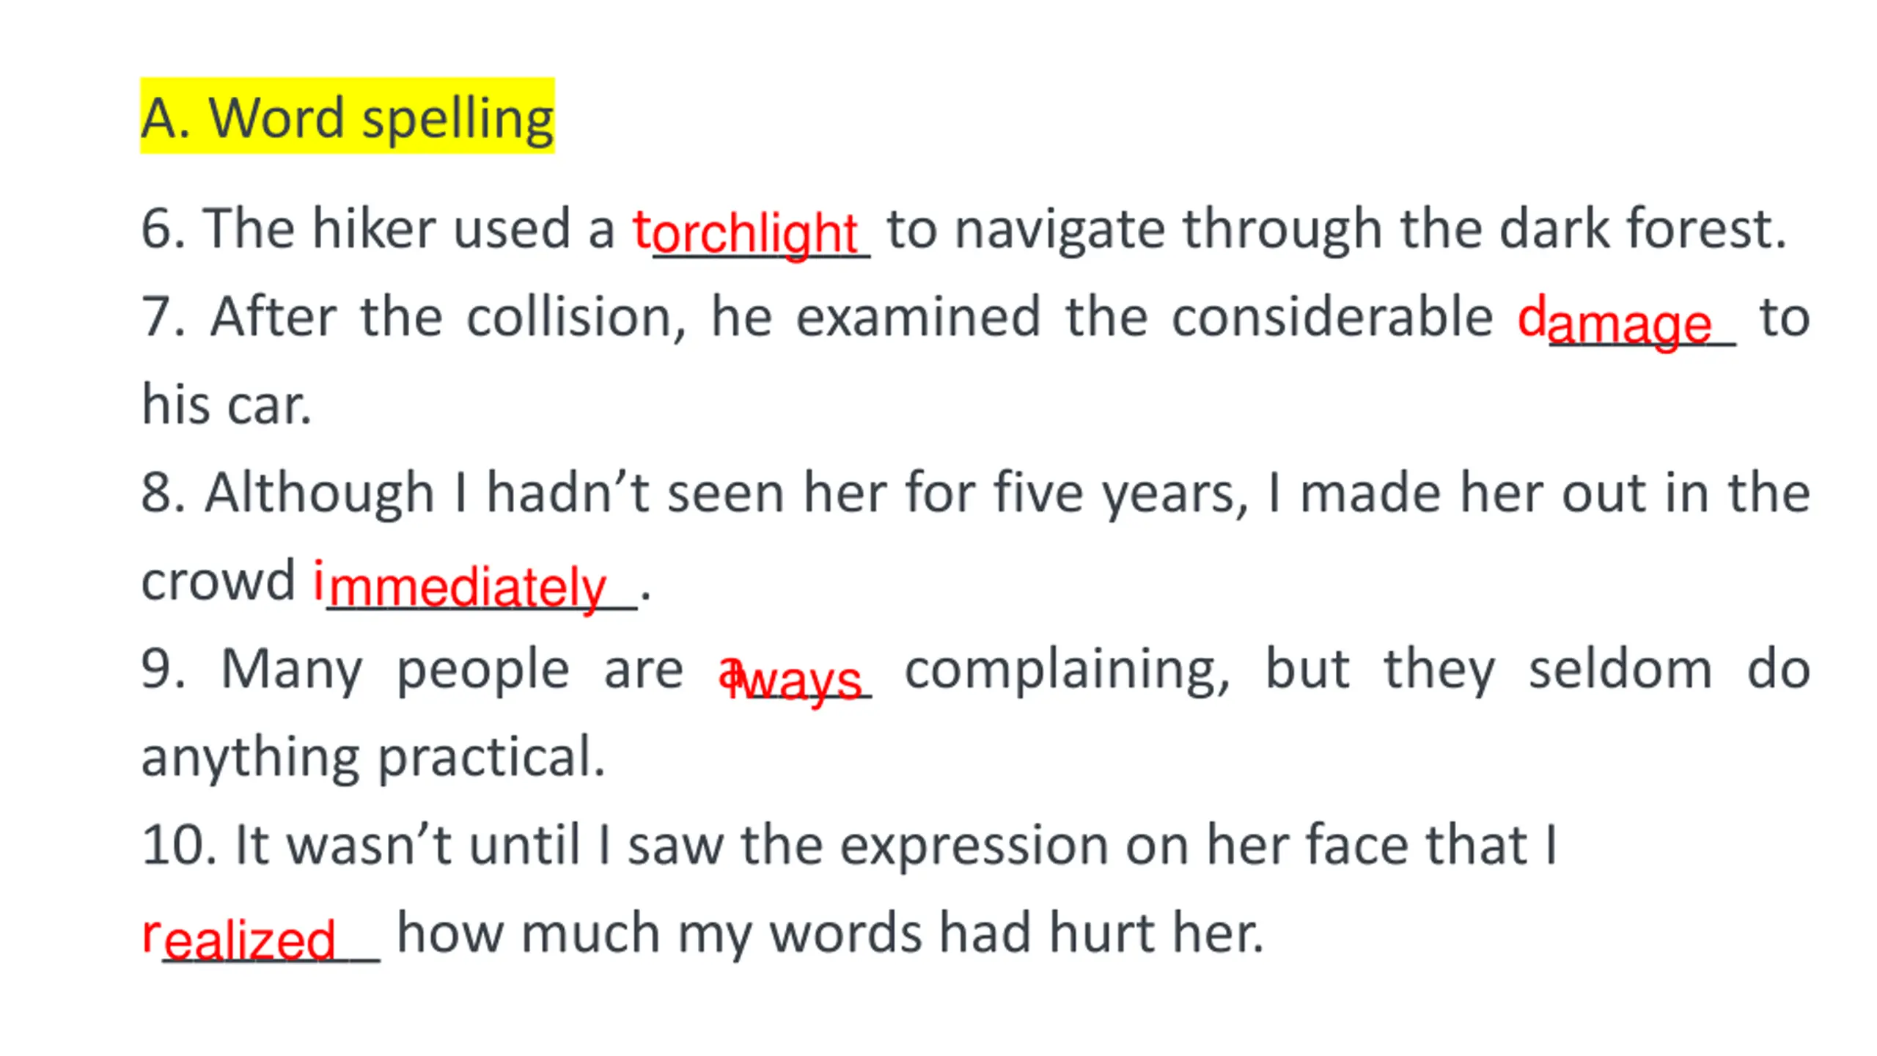Image resolution: width=1877 pixels, height=1056 pixels.
Task: Click the word 'practical' in sentence 9
Action: pyautogui.click(x=491, y=758)
